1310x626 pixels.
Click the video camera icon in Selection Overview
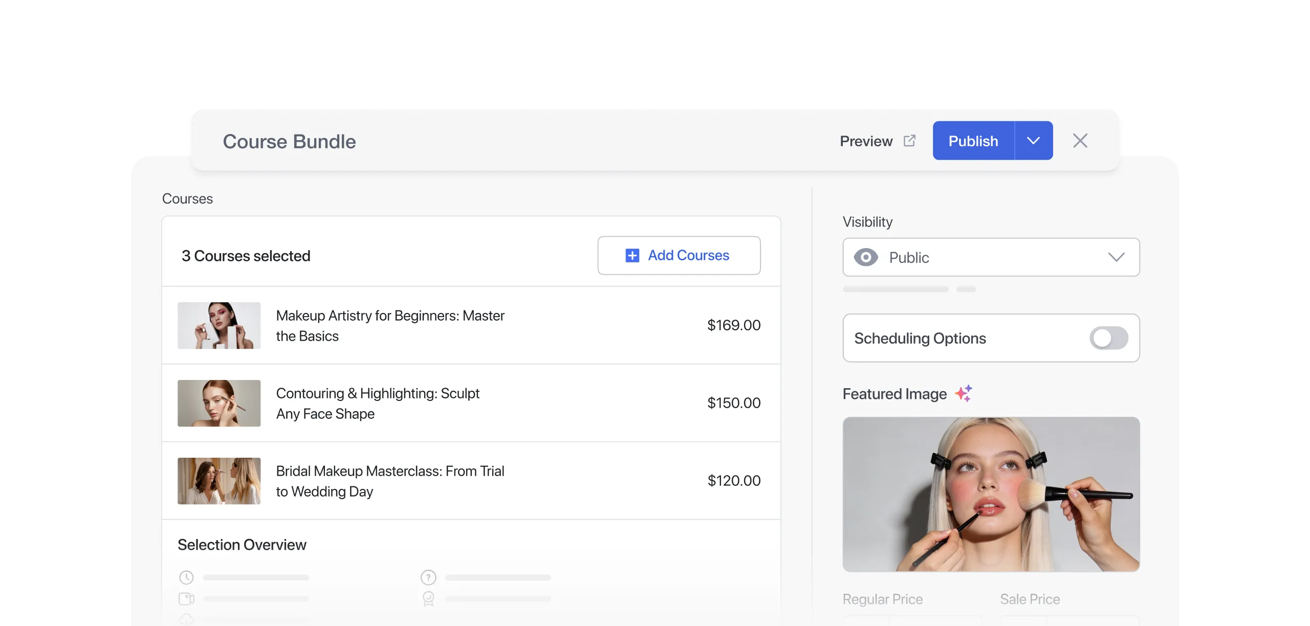pyautogui.click(x=186, y=598)
